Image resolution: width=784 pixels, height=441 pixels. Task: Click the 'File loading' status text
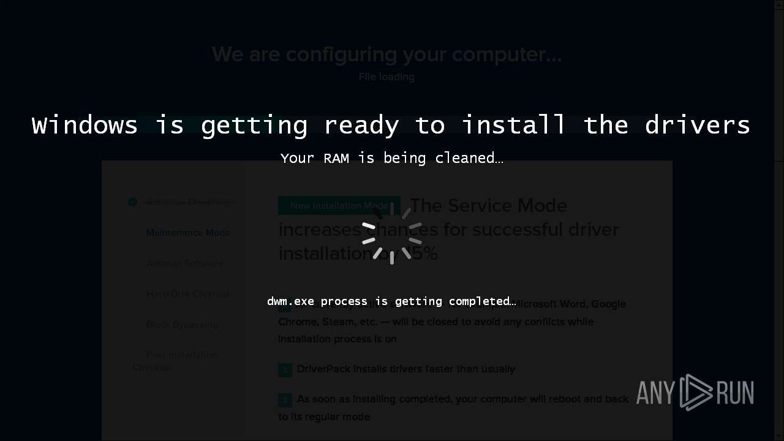[x=386, y=77]
